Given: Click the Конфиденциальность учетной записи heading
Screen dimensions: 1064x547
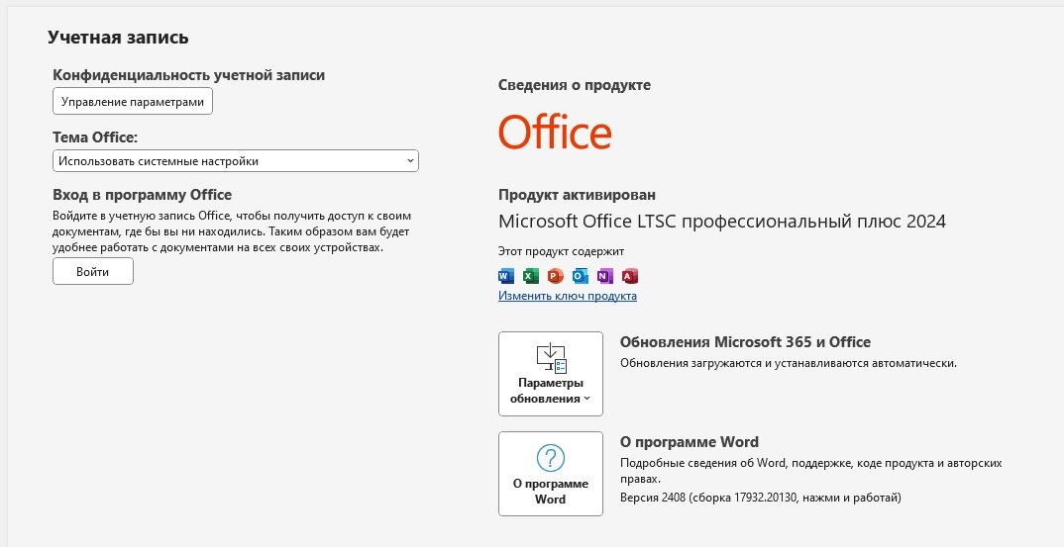Looking at the screenshot, I should coord(188,75).
